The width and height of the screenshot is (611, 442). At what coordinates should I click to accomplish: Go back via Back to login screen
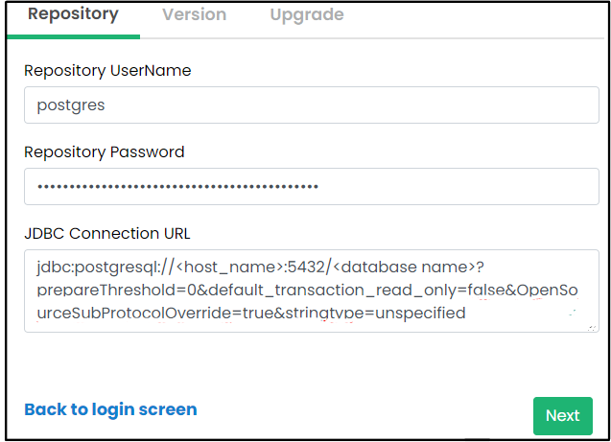110,409
